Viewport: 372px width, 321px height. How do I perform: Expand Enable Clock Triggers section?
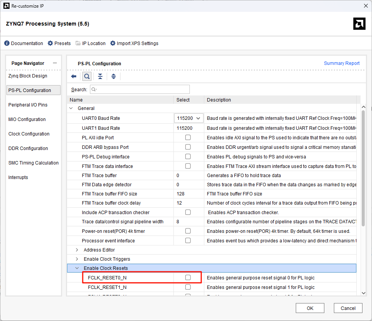[x=77, y=259]
